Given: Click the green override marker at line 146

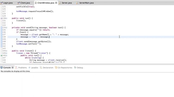Looking at the screenshot, I should click(x=1, y=56).
